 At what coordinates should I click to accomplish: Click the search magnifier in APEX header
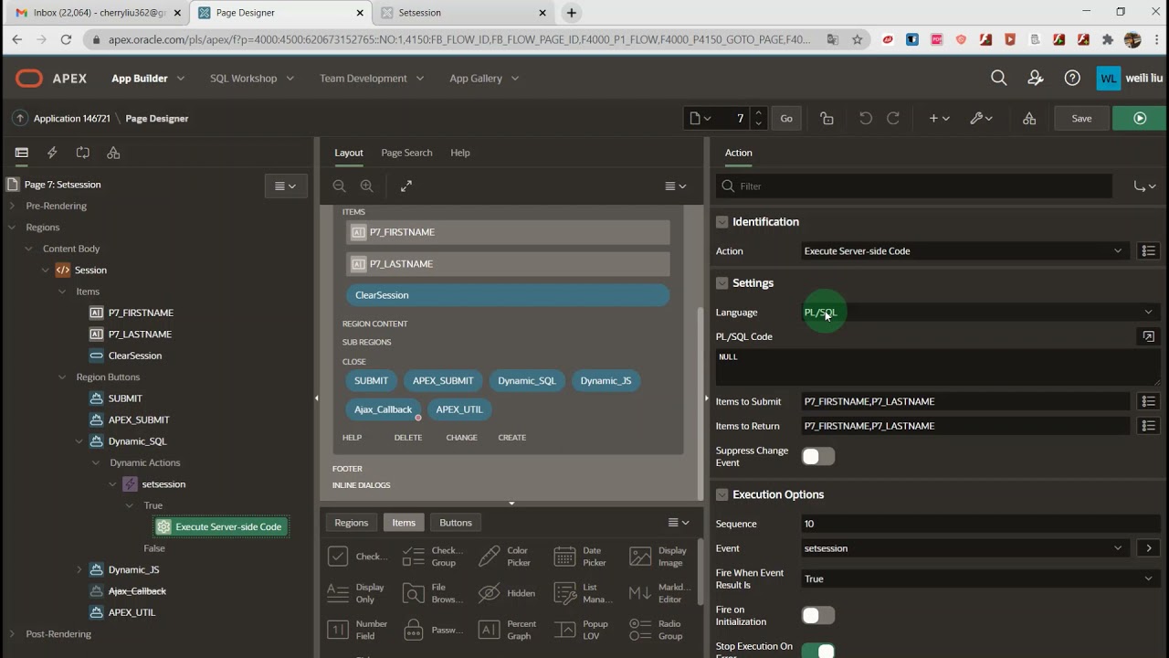click(x=999, y=79)
